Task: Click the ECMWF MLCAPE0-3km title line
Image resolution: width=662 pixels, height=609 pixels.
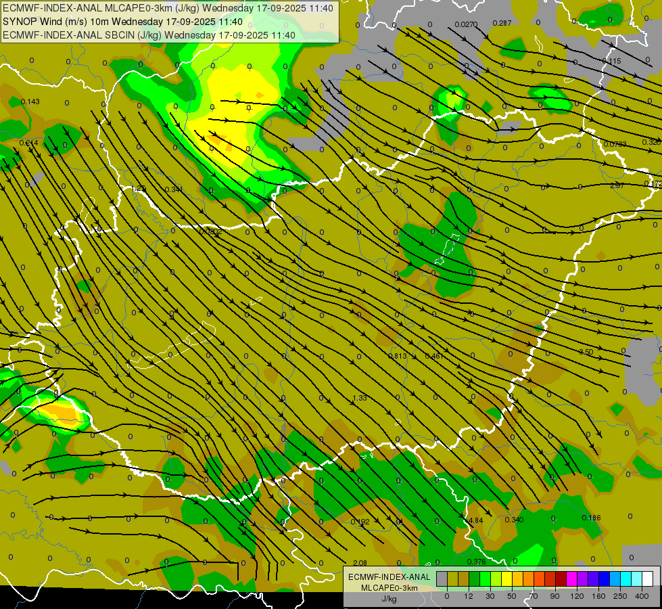Action: (168, 8)
